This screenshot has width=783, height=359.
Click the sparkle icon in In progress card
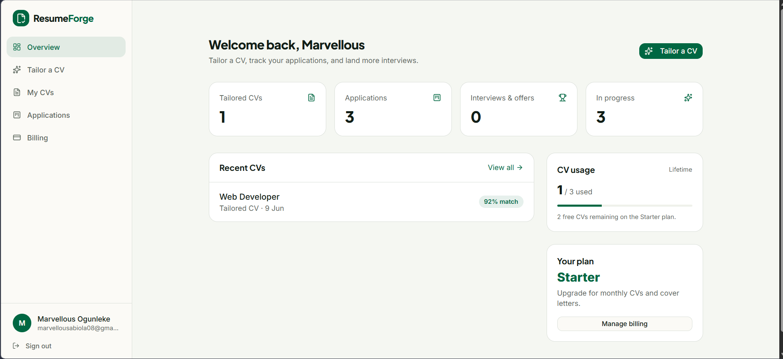pos(688,98)
